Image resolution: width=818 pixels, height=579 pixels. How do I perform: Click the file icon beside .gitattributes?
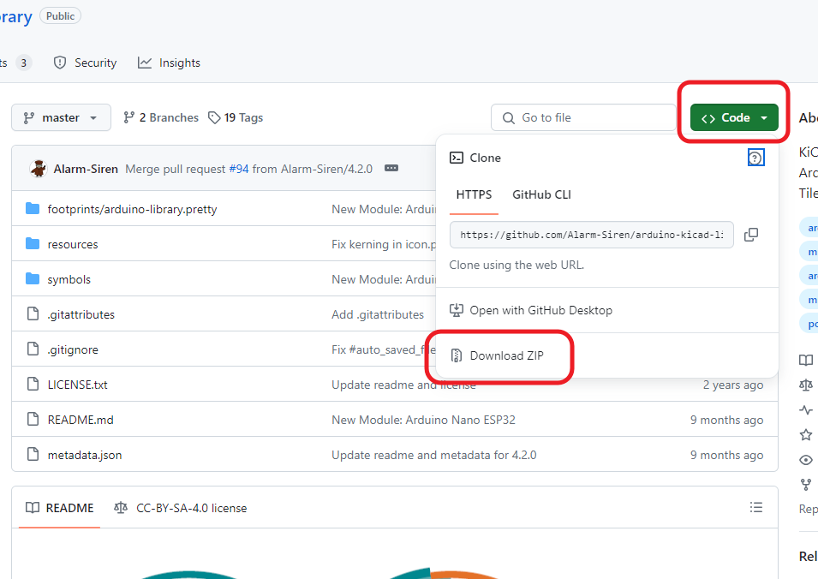point(33,313)
